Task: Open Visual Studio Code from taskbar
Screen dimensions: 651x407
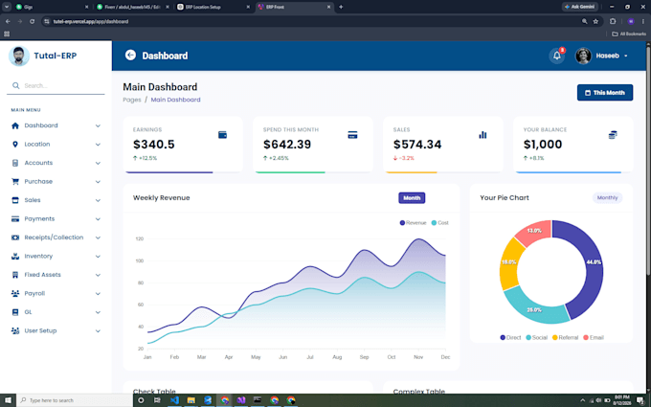Action: [174, 400]
